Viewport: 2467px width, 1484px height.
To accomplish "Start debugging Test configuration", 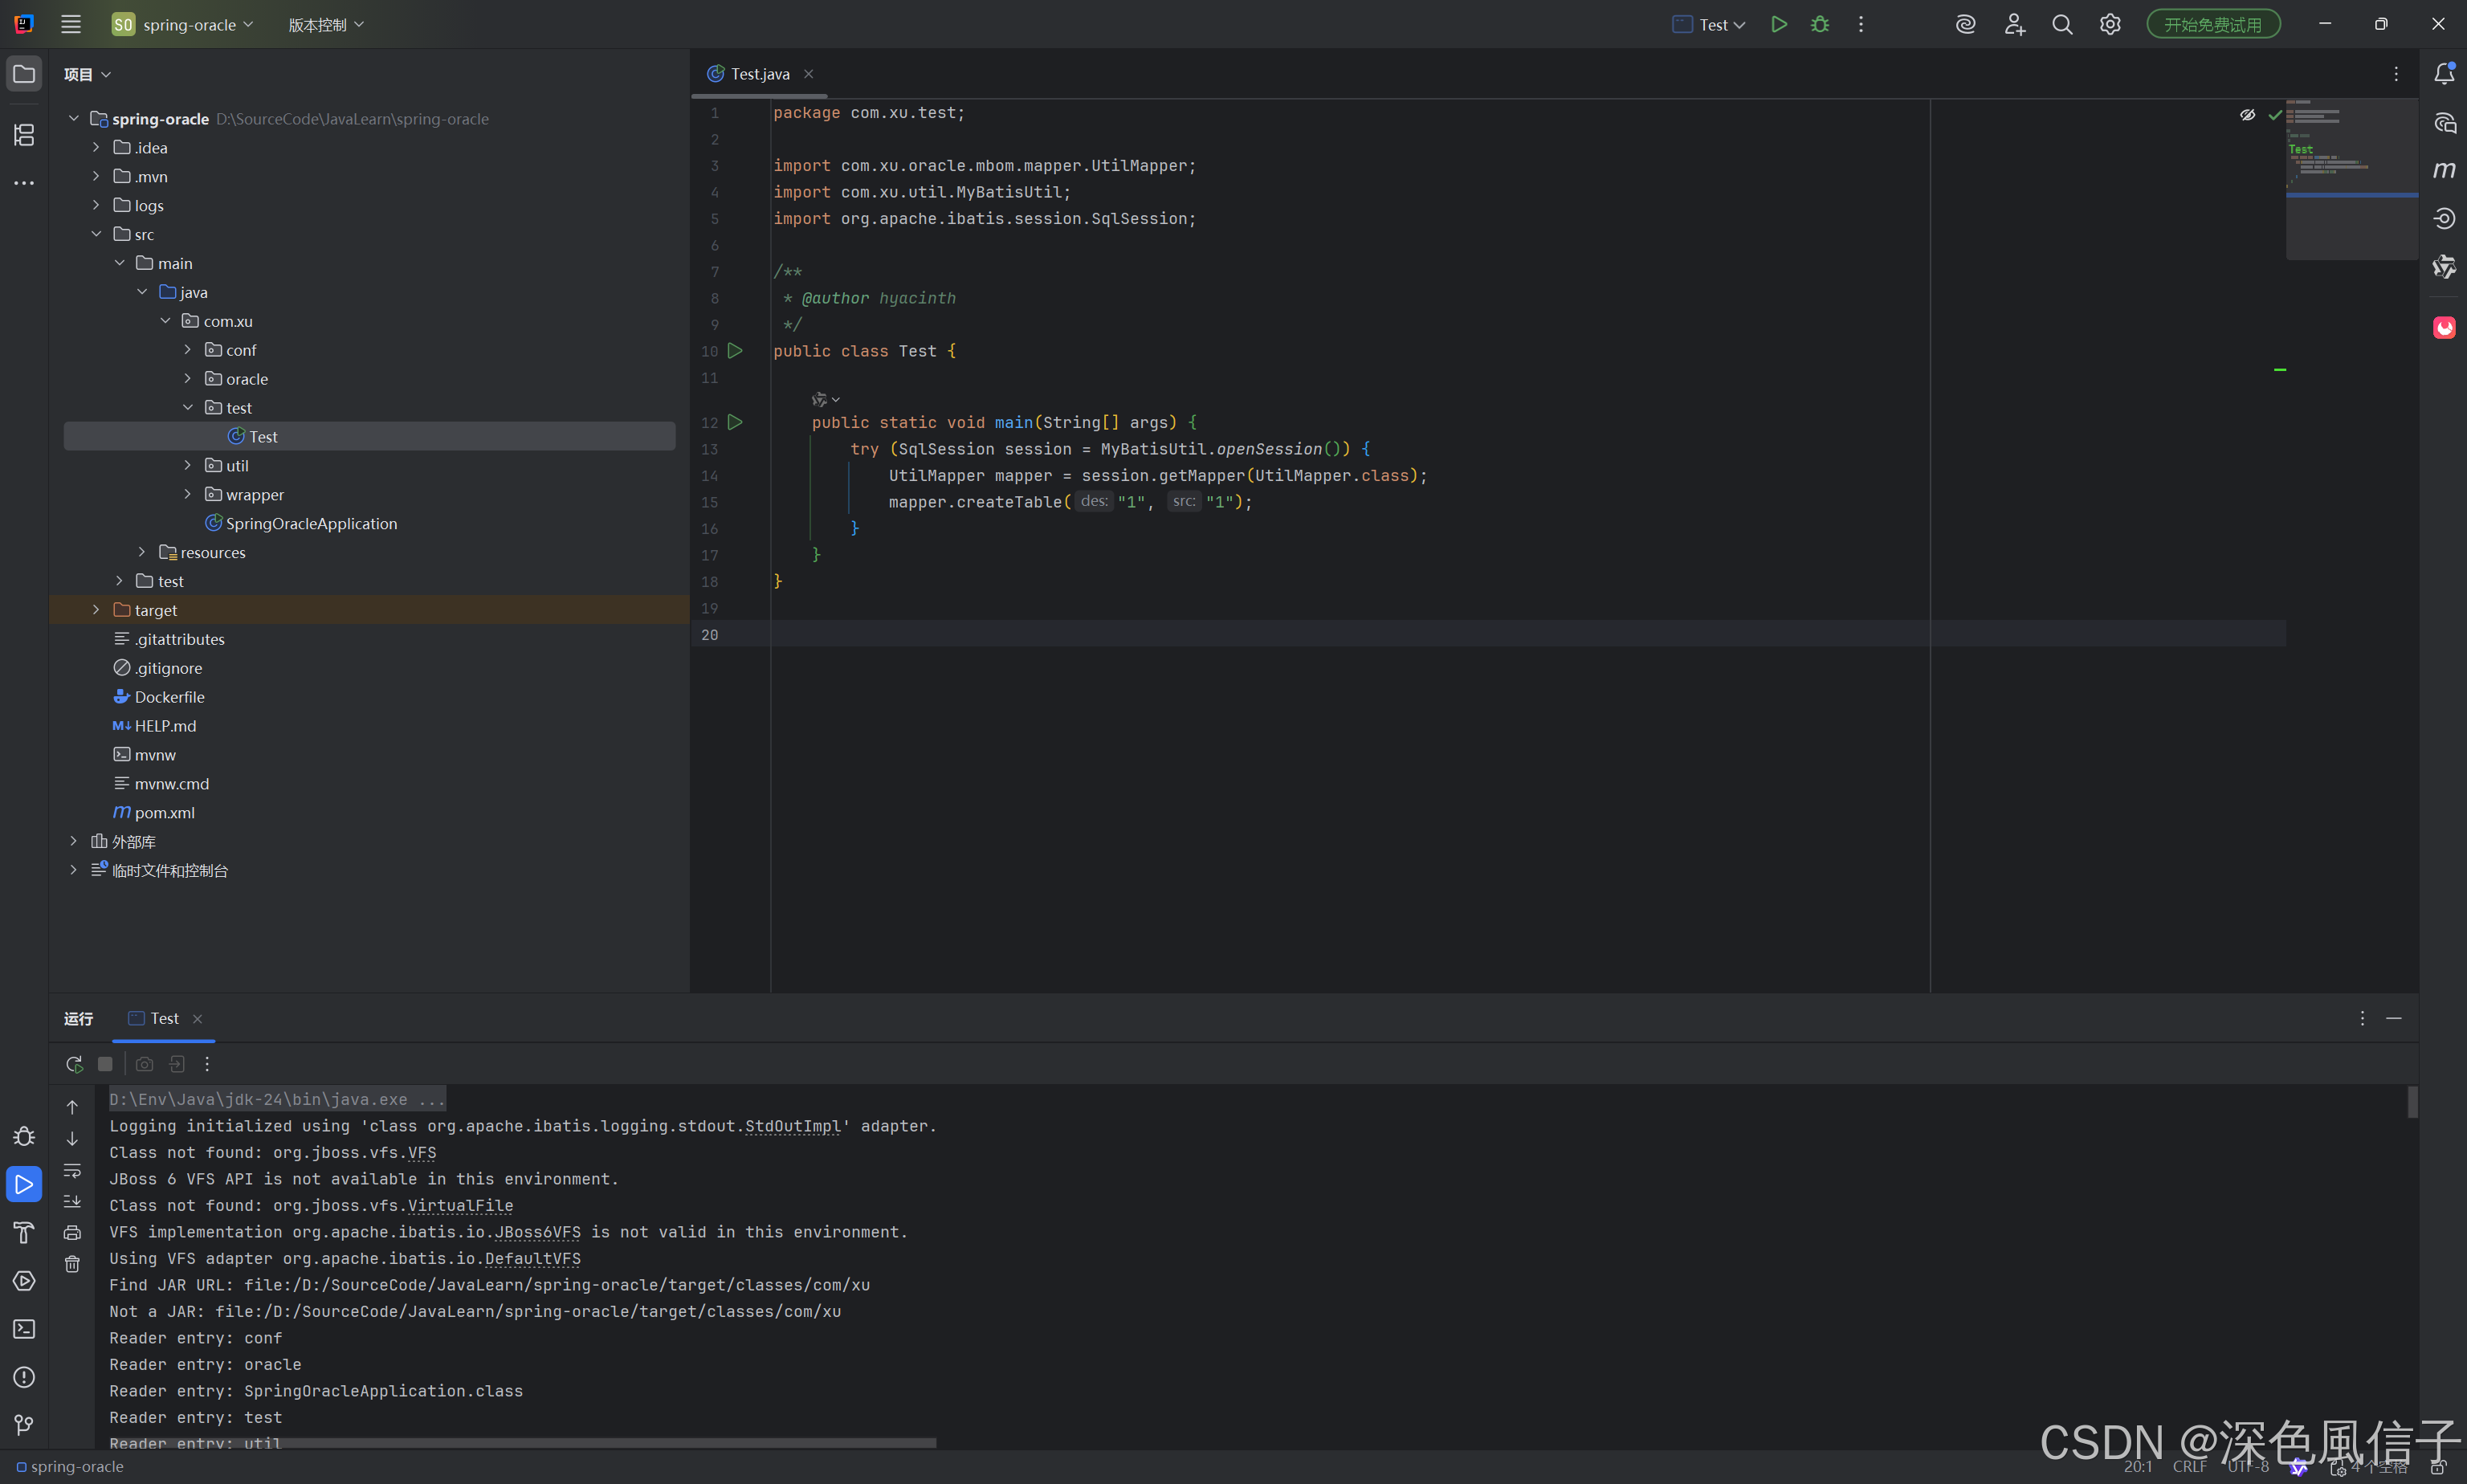I will pyautogui.click(x=1820, y=24).
